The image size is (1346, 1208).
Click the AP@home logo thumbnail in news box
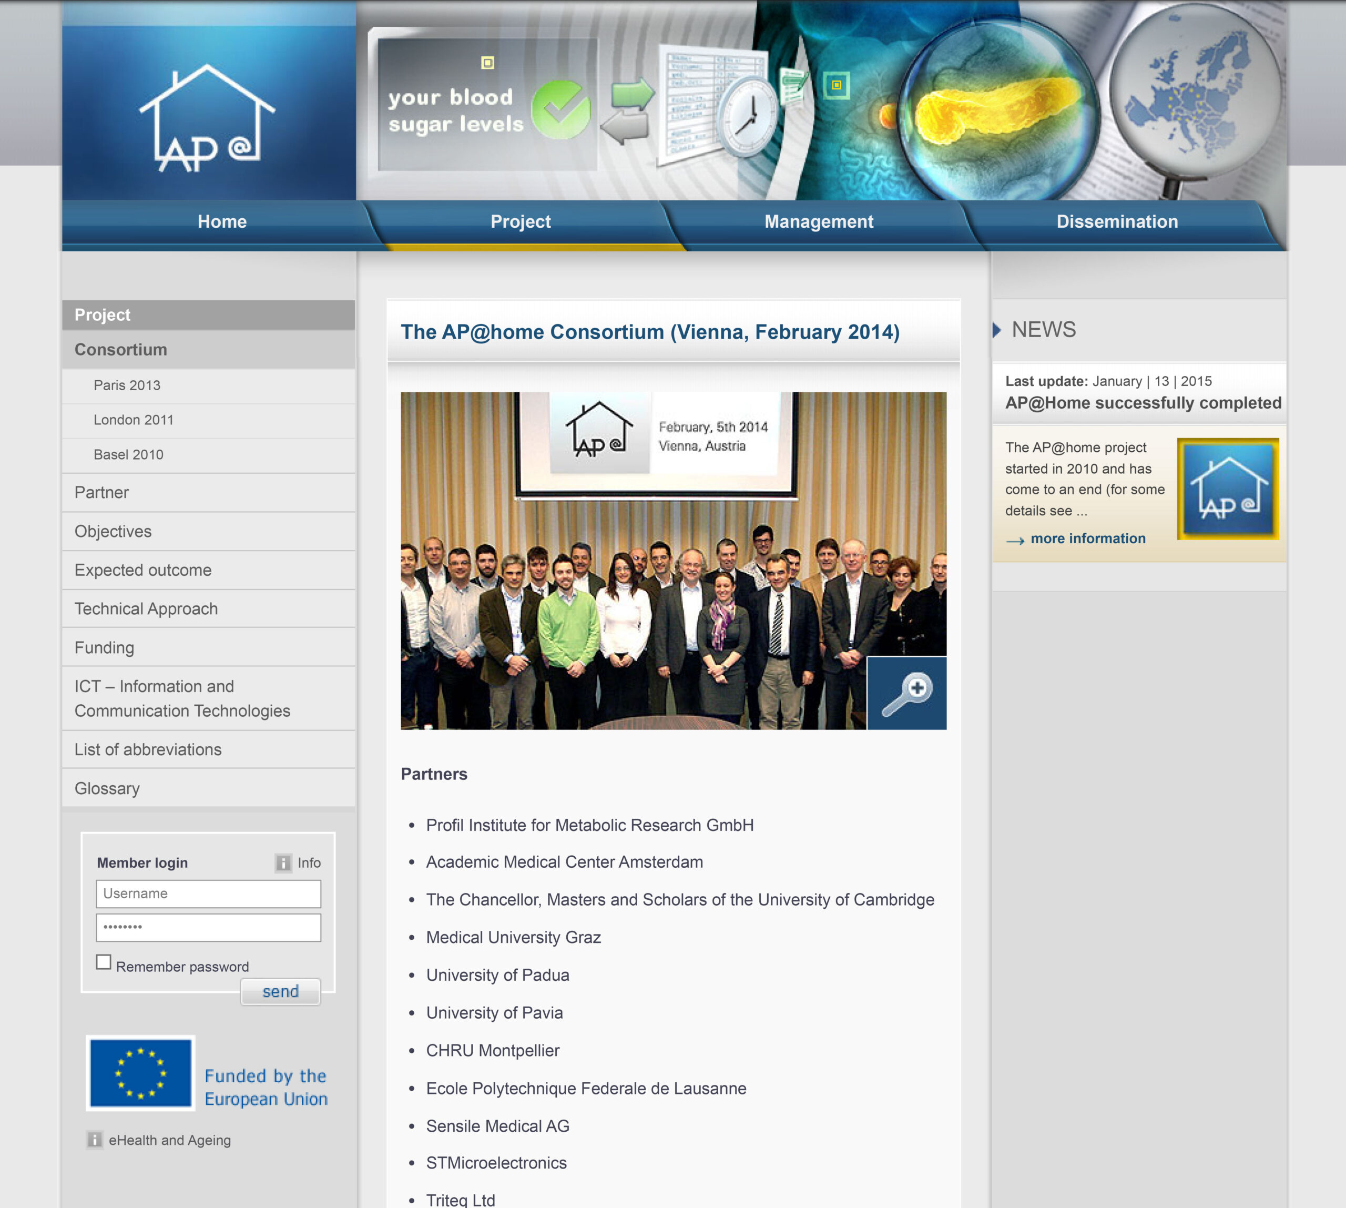(1228, 489)
